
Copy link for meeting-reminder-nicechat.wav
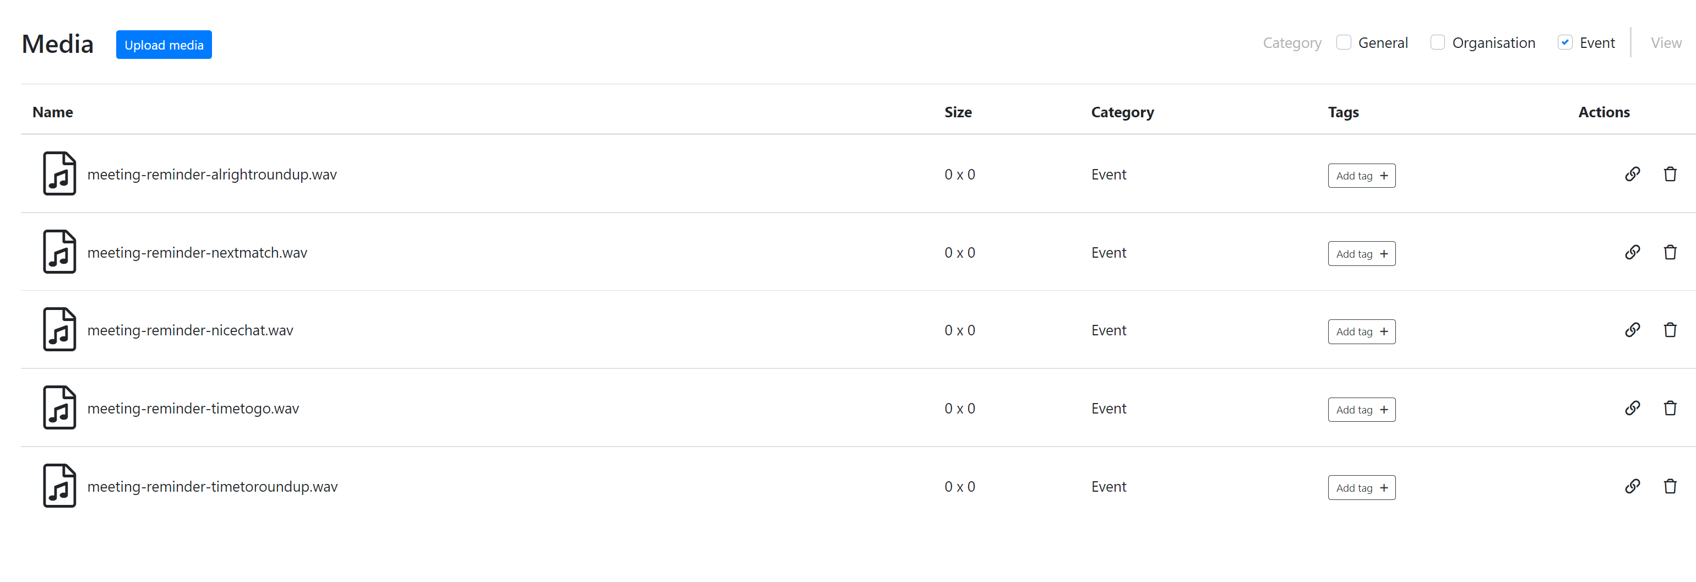click(x=1632, y=330)
